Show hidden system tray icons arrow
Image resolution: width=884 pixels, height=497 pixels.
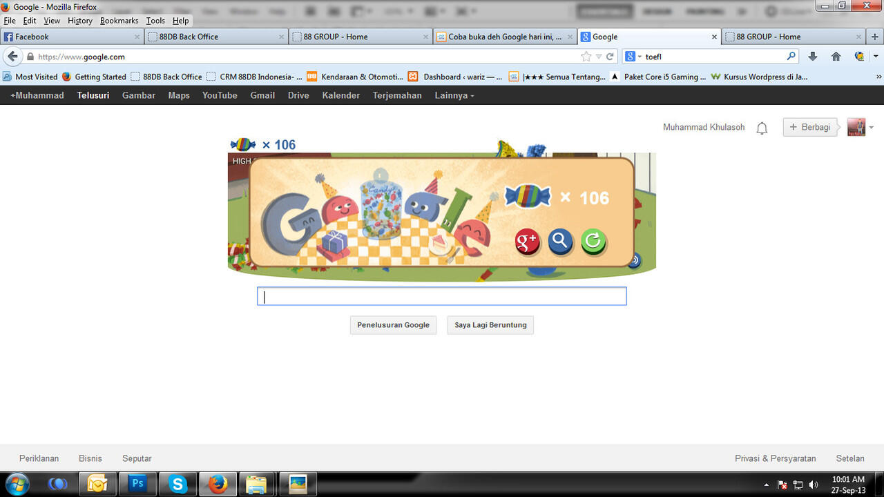766,485
